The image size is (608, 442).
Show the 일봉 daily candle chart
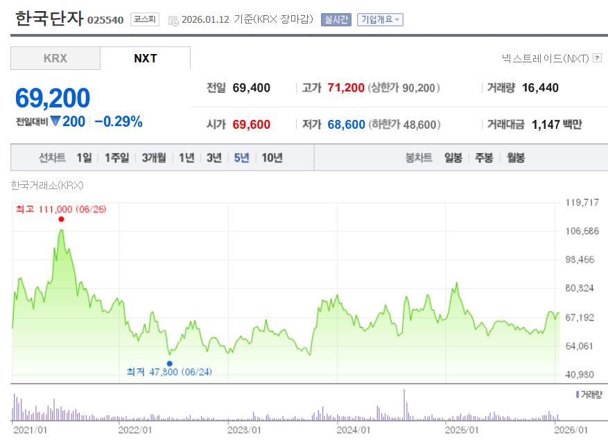coord(453,158)
